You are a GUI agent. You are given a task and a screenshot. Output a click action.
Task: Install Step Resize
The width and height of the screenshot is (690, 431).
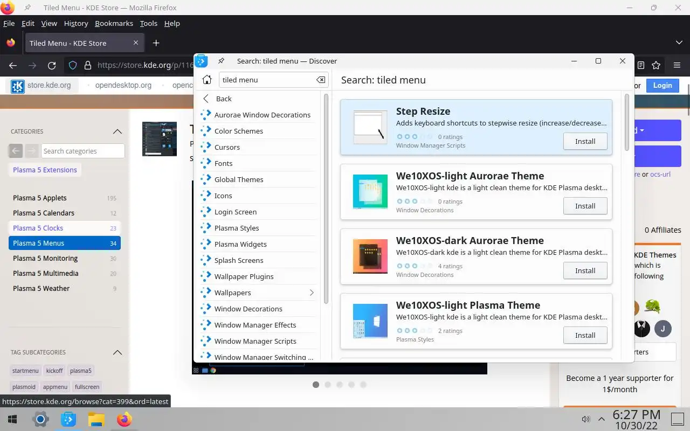[x=585, y=141]
